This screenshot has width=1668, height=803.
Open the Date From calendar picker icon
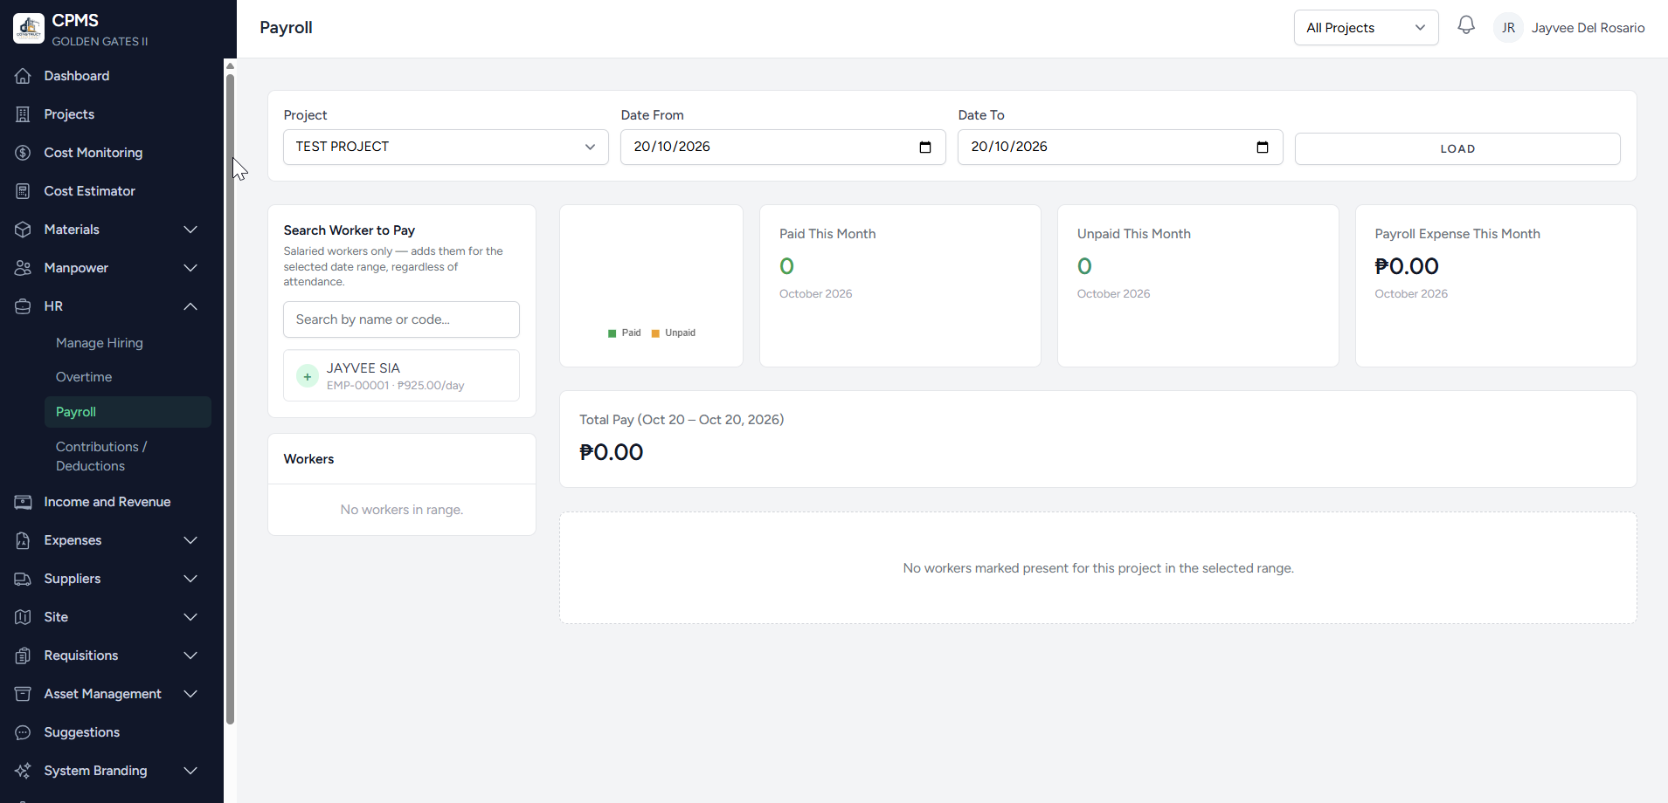click(x=925, y=147)
